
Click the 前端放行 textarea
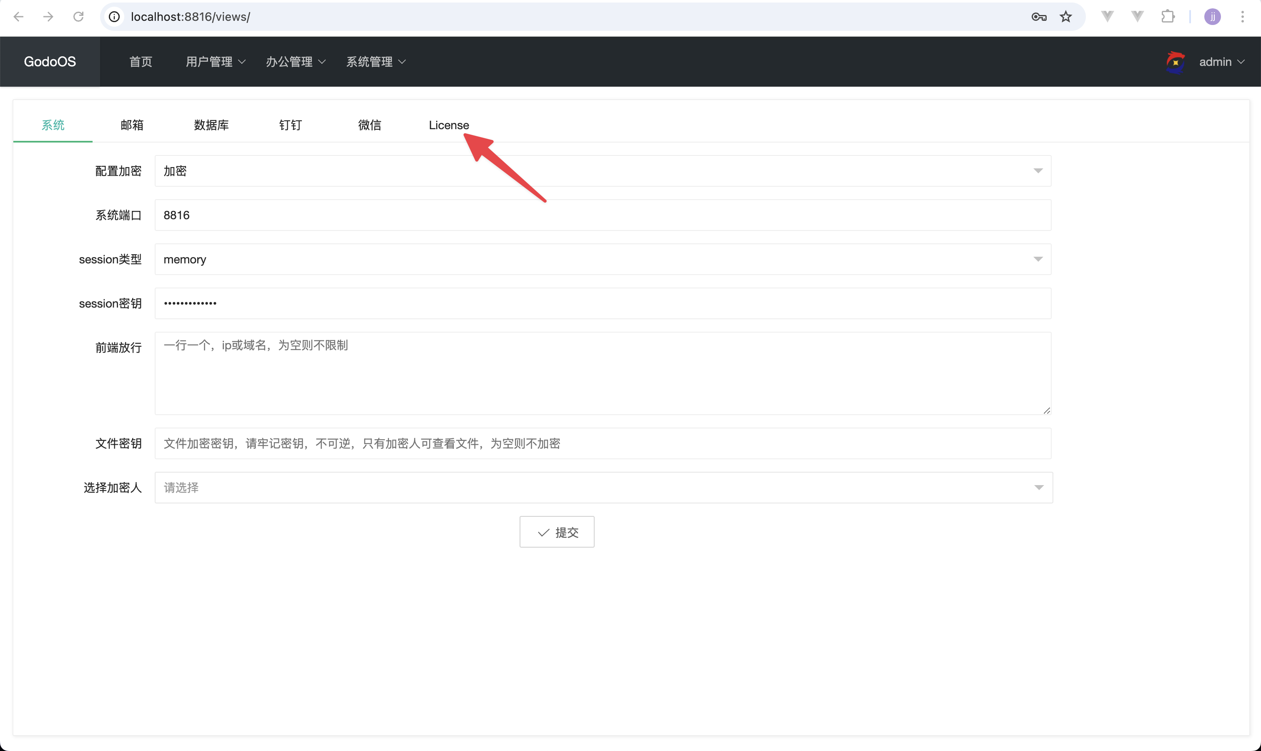point(603,373)
